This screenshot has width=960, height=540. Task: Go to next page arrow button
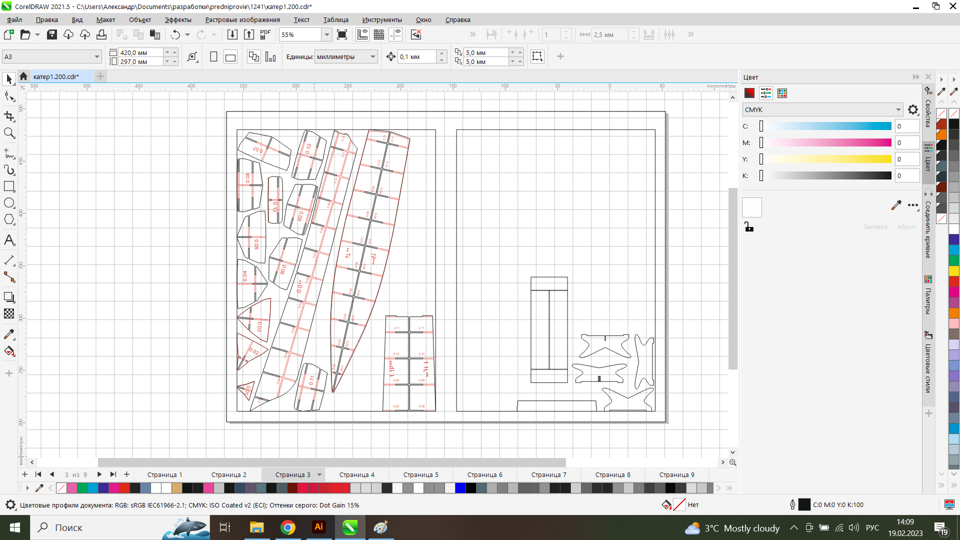pyautogui.click(x=99, y=474)
